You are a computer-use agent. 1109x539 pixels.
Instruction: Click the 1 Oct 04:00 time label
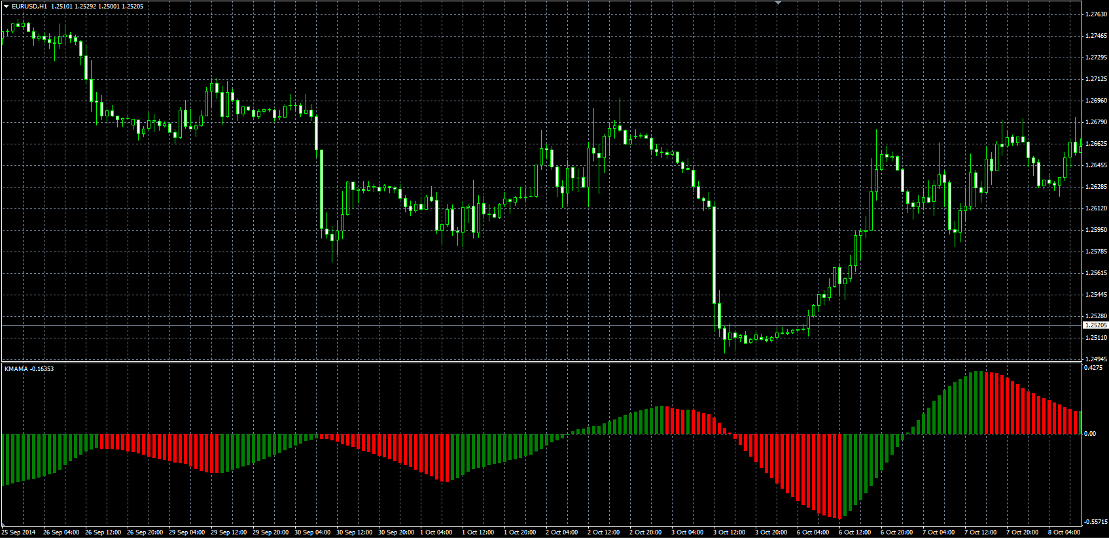pyautogui.click(x=436, y=532)
